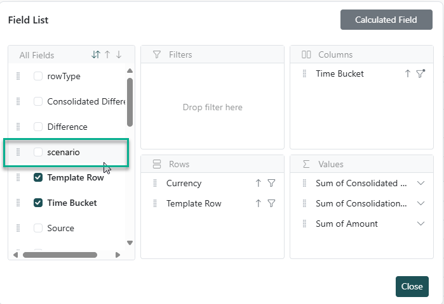Sort Time Bucket column ascending arrow
The height and width of the screenshot is (304, 444).
[x=408, y=74]
